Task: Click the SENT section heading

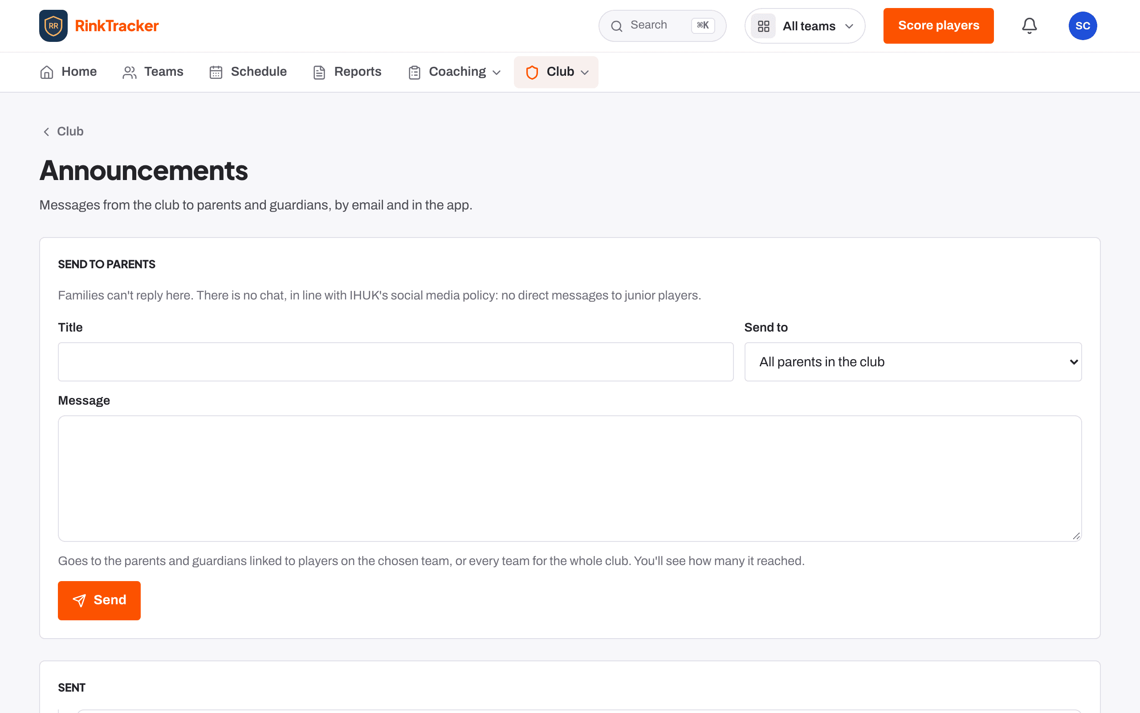Action: coord(72,688)
